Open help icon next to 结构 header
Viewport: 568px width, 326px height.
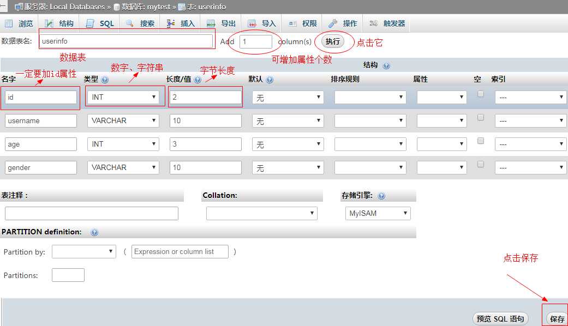pos(386,65)
